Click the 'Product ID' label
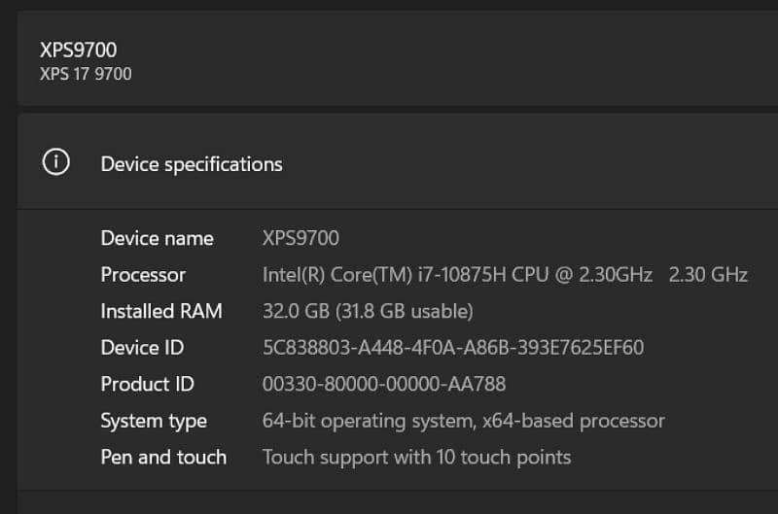 tap(148, 384)
